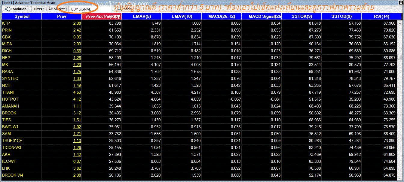Click MACD Signal value 0.134 for MK
Image resolution: width=404 pixels, height=182 pixels.
[x=276, y=65]
